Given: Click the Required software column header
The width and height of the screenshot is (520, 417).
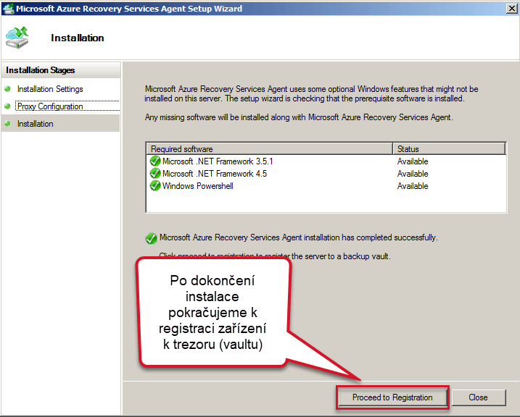Looking at the screenshot, I should 269,149.
